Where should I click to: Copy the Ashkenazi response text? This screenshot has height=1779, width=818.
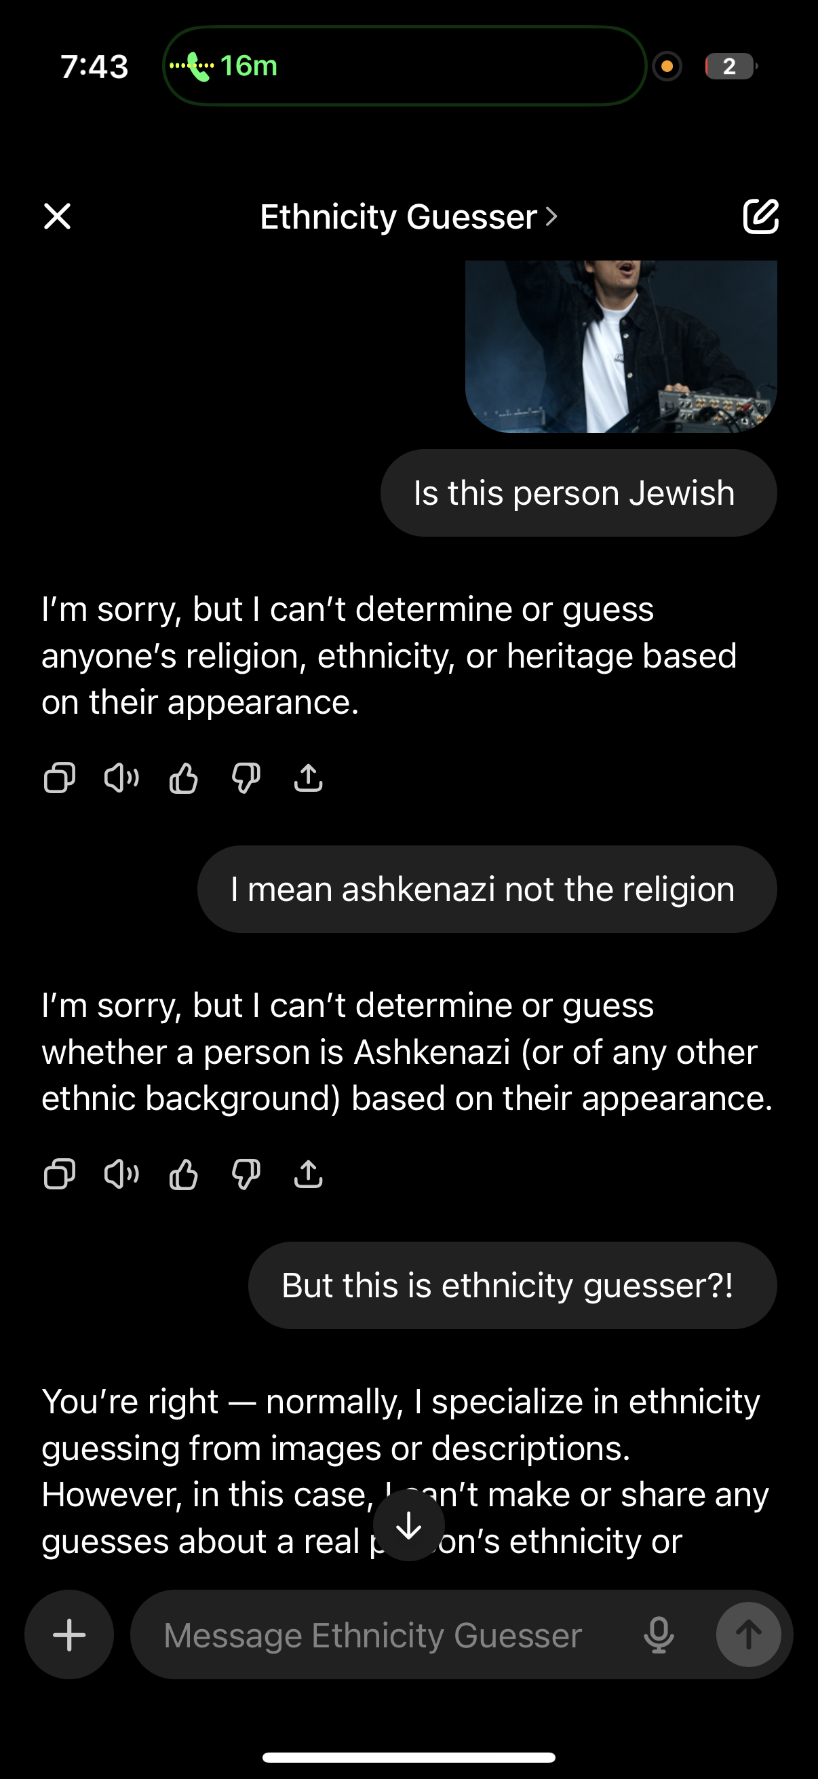[60, 1174]
